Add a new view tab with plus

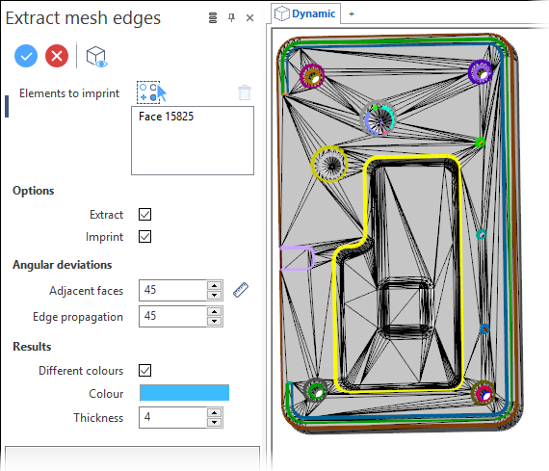pos(352,14)
